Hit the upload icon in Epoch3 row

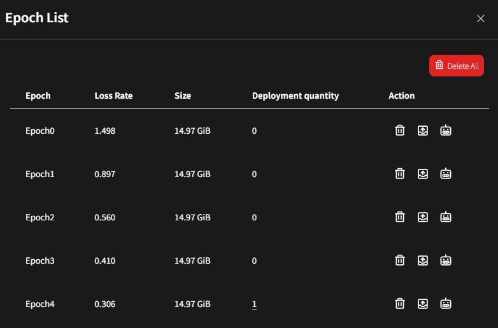click(x=422, y=260)
